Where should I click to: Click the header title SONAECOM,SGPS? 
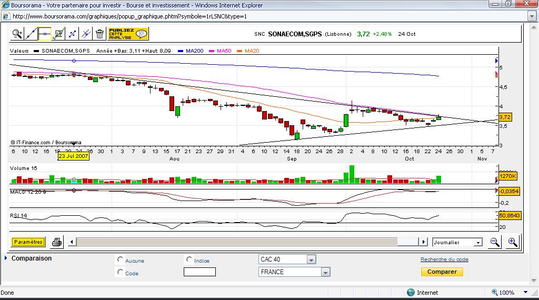pos(295,34)
